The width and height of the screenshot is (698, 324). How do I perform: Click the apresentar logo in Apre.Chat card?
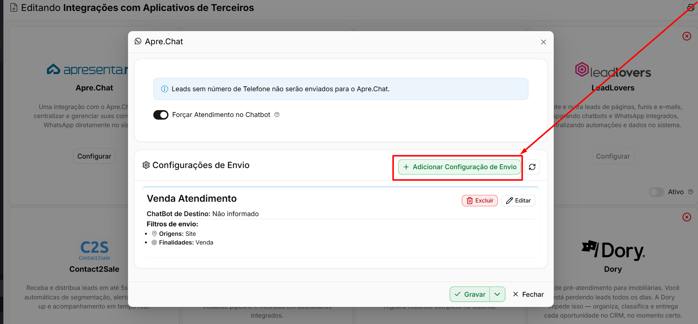point(87,69)
